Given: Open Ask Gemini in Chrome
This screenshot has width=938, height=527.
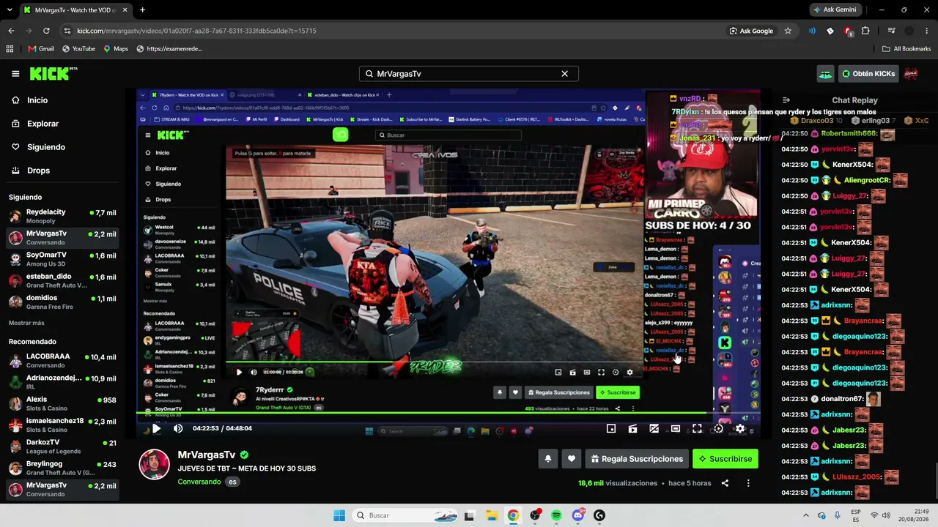Looking at the screenshot, I should (x=835, y=10).
